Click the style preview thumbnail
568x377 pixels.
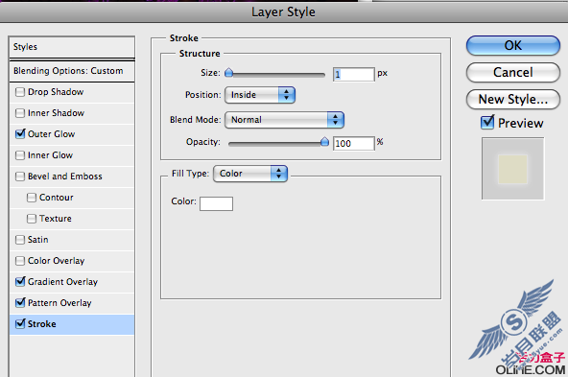pos(512,169)
